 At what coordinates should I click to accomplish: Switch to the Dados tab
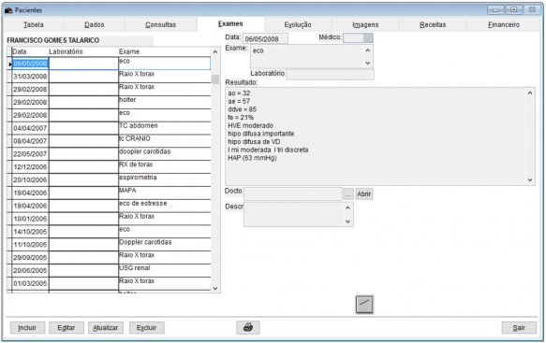click(94, 24)
